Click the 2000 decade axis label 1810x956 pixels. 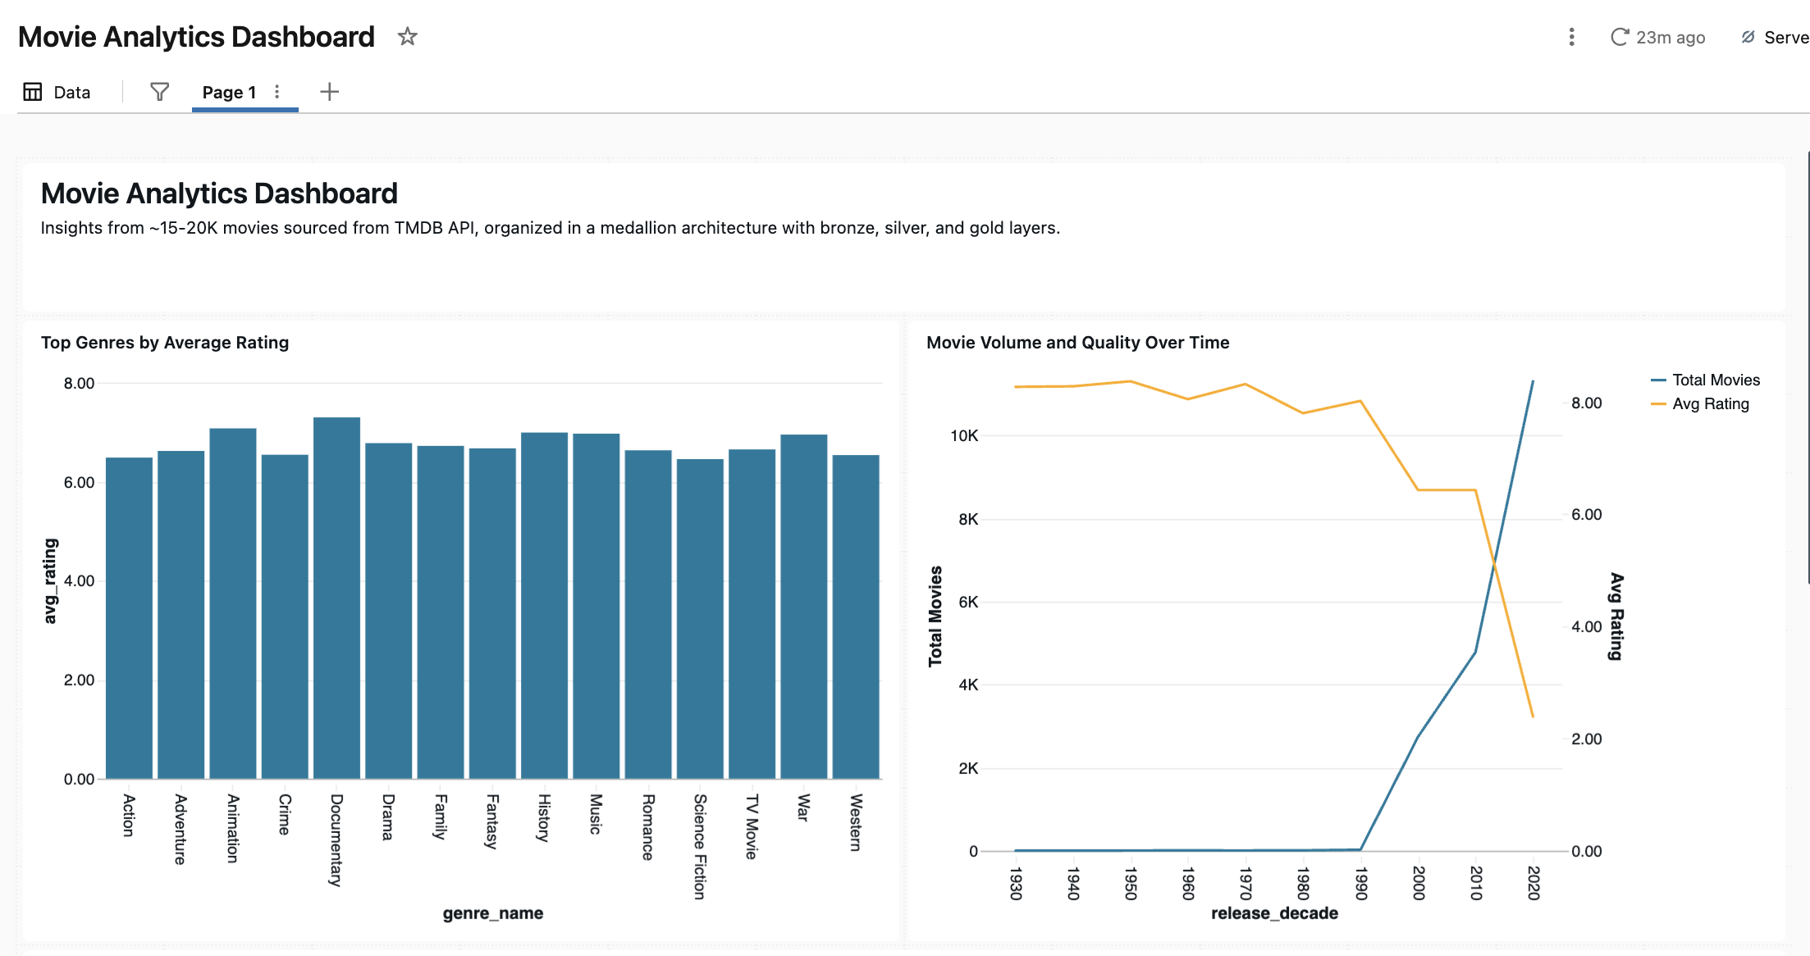coord(1419,883)
